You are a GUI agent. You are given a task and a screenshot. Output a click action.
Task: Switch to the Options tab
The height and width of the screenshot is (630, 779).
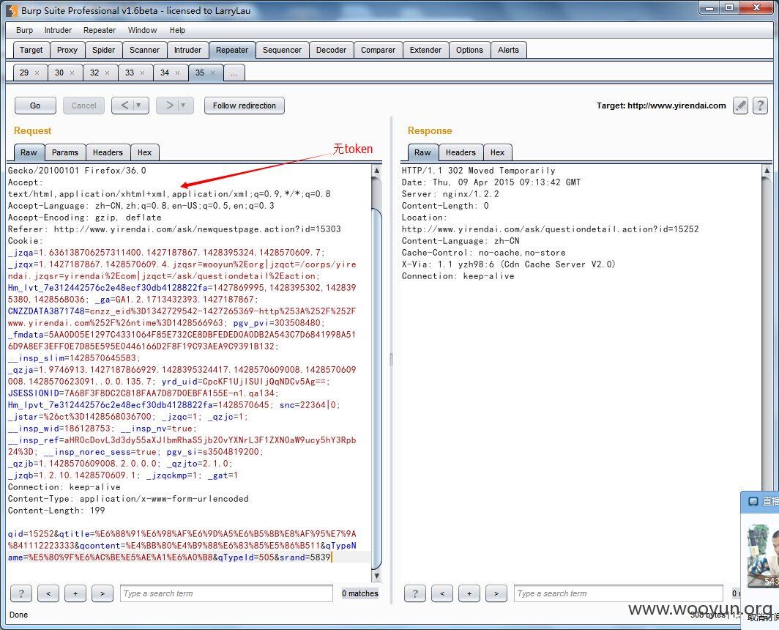(469, 50)
